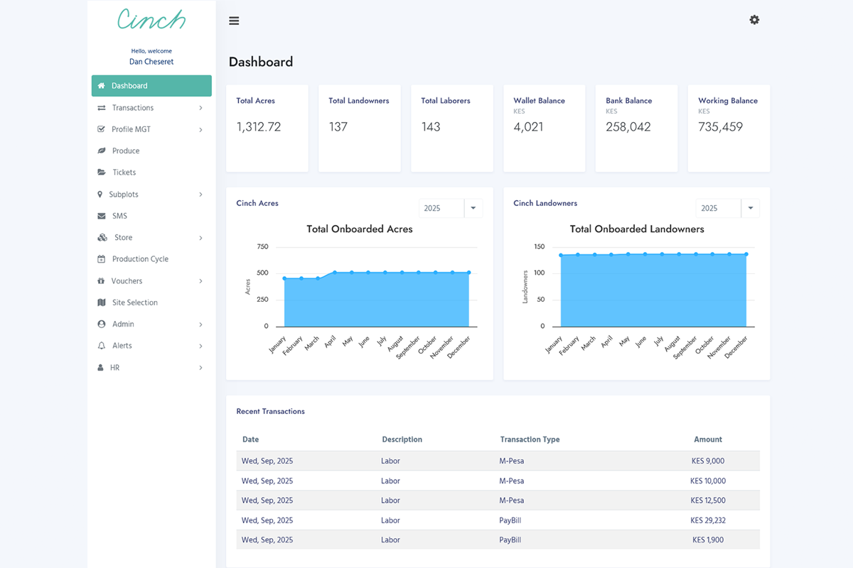This screenshot has width=853, height=568.
Task: Click the Dan Cheseret welcome name
Action: pos(151,61)
